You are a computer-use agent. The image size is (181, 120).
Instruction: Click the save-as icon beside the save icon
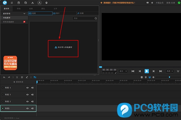(25, 3)
